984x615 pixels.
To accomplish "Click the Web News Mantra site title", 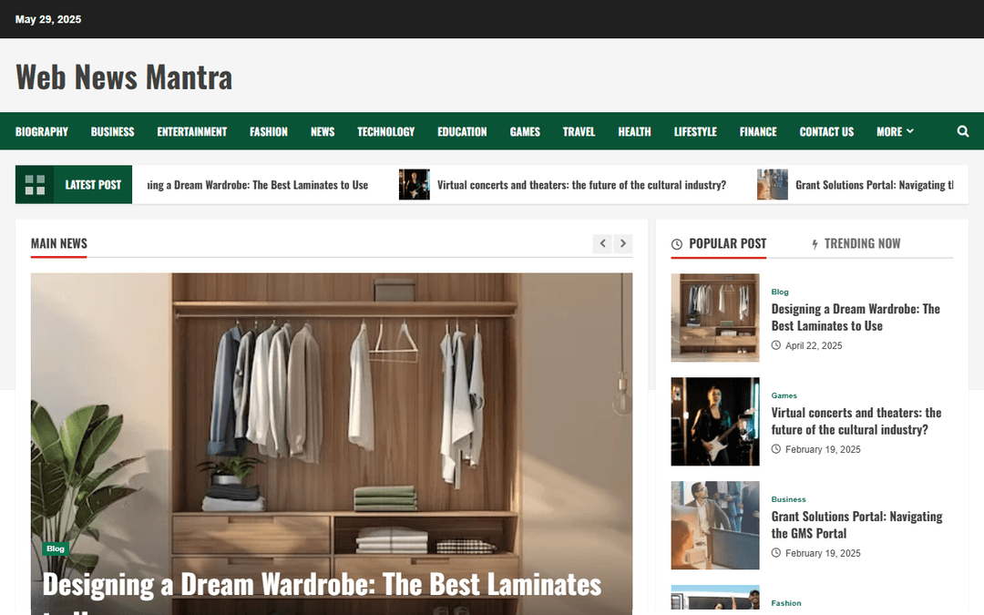I will 124,77.
